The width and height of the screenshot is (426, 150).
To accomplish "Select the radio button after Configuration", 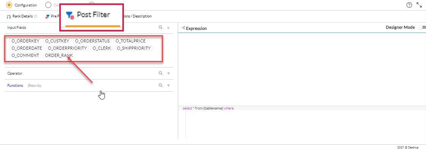I will point(48,5).
